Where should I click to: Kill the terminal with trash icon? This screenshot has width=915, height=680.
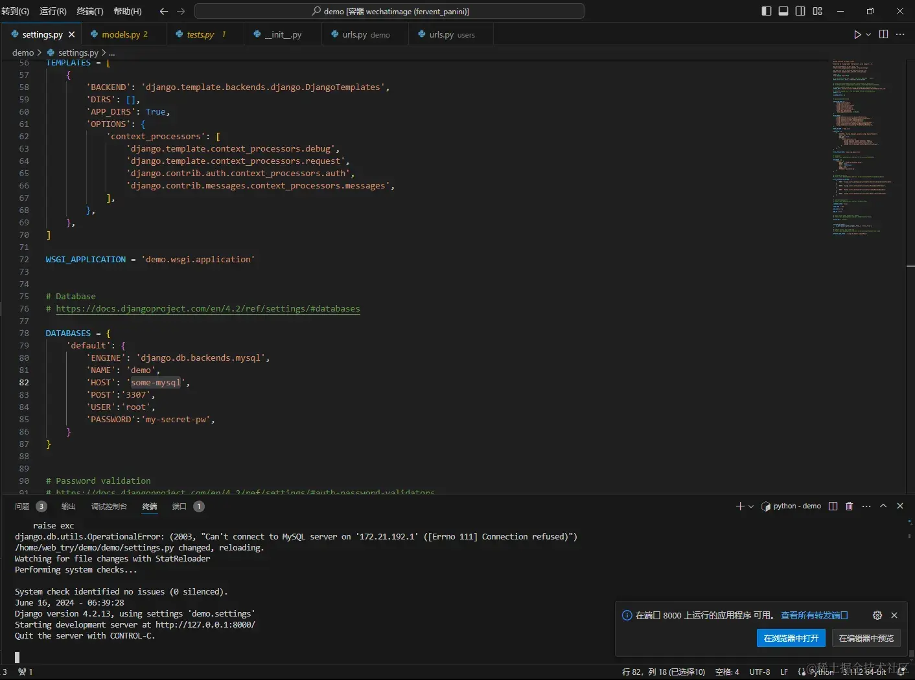850,506
